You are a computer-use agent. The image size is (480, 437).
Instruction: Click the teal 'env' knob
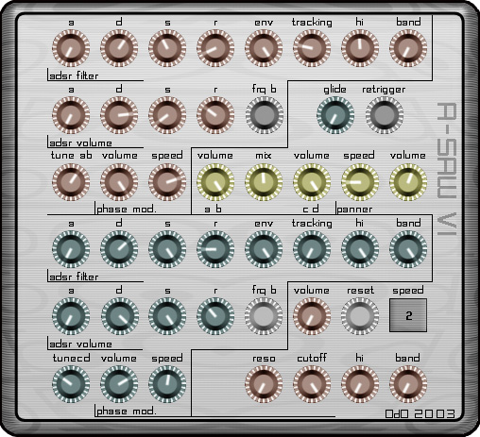tap(264, 249)
